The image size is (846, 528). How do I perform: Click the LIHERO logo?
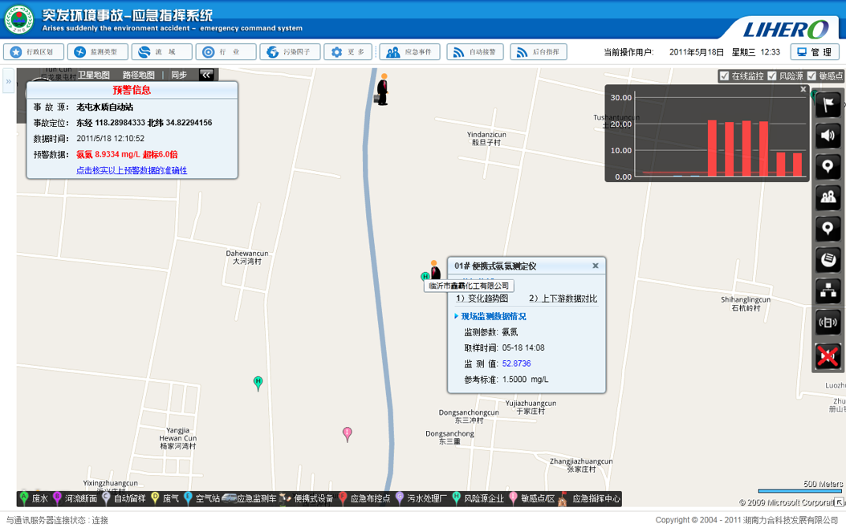pyautogui.click(x=786, y=29)
